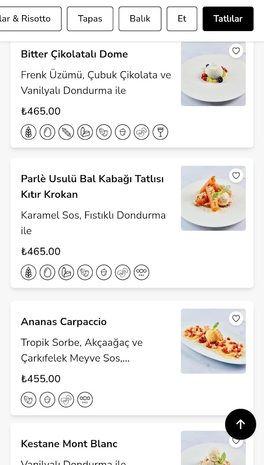Select the Et category tab
The image size is (264, 465).
[x=182, y=19]
